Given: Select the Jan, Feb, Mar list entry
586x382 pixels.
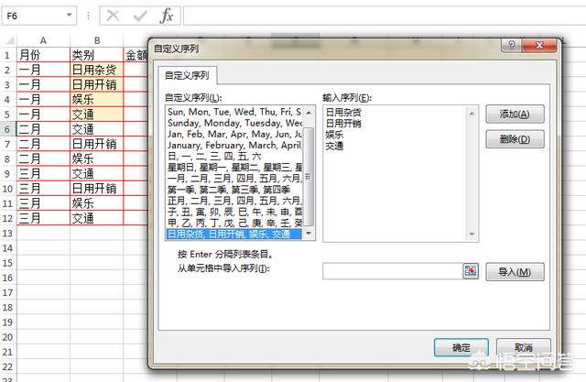Looking at the screenshot, I should [x=234, y=134].
